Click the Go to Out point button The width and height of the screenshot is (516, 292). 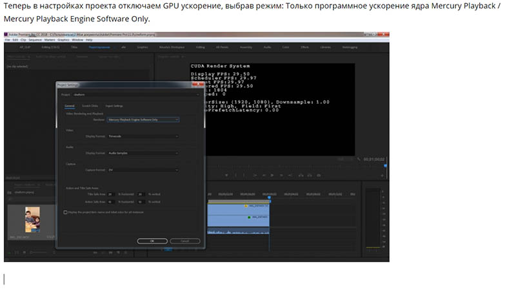290,175
